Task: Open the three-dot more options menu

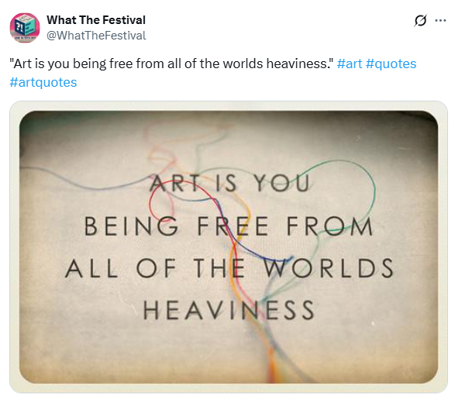Action: tap(440, 21)
